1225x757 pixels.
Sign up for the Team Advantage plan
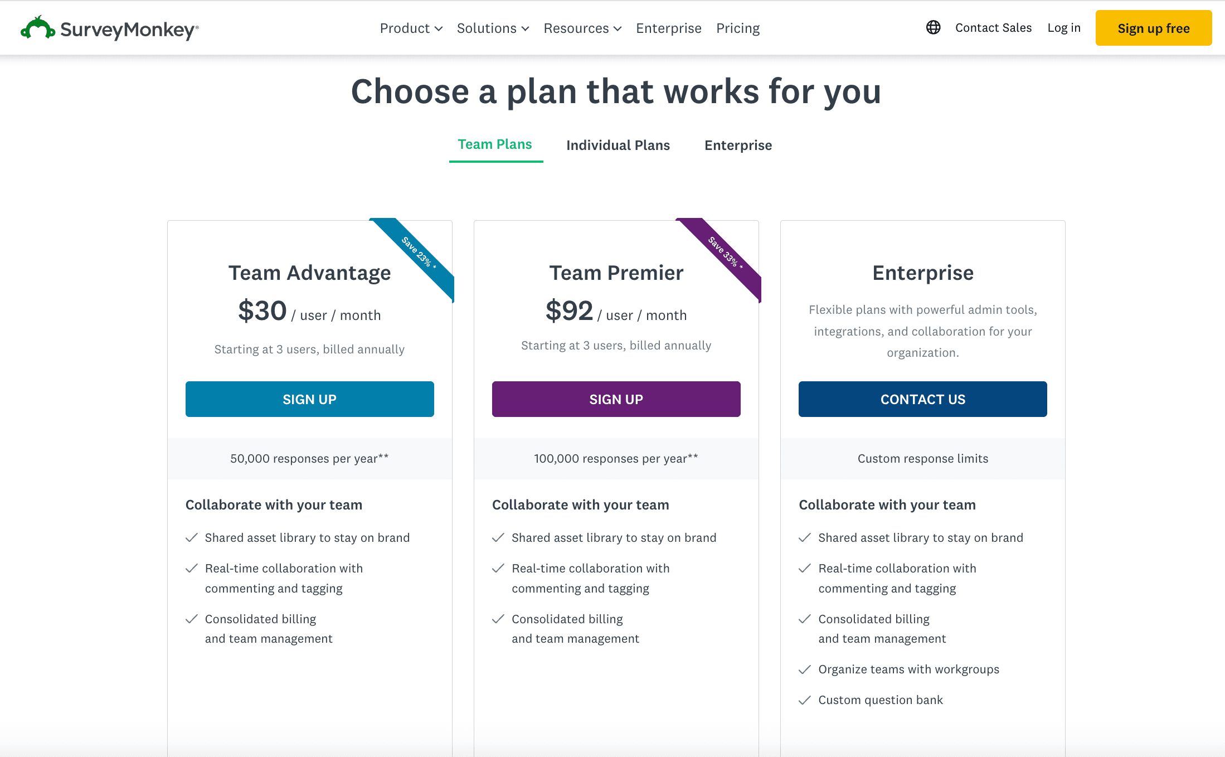pos(309,399)
